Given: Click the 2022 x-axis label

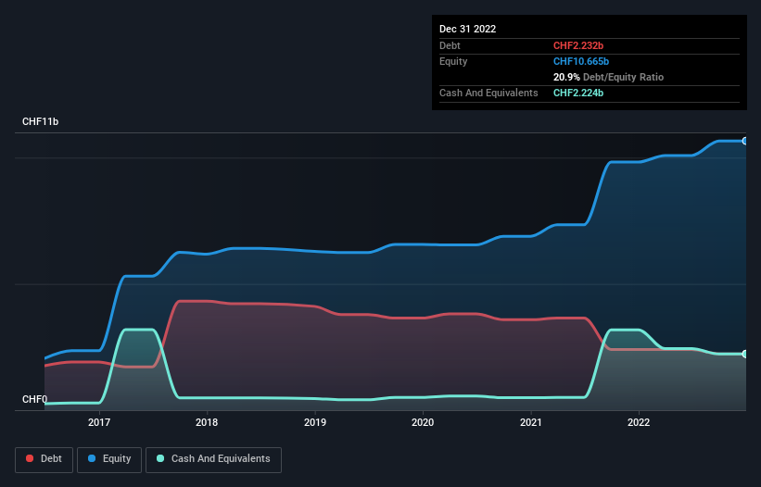Looking at the screenshot, I should [x=639, y=422].
